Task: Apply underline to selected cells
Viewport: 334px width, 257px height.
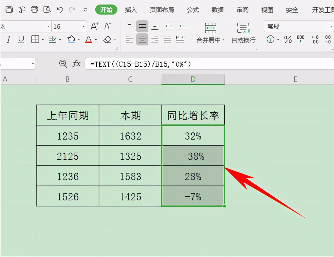Action: (21, 40)
